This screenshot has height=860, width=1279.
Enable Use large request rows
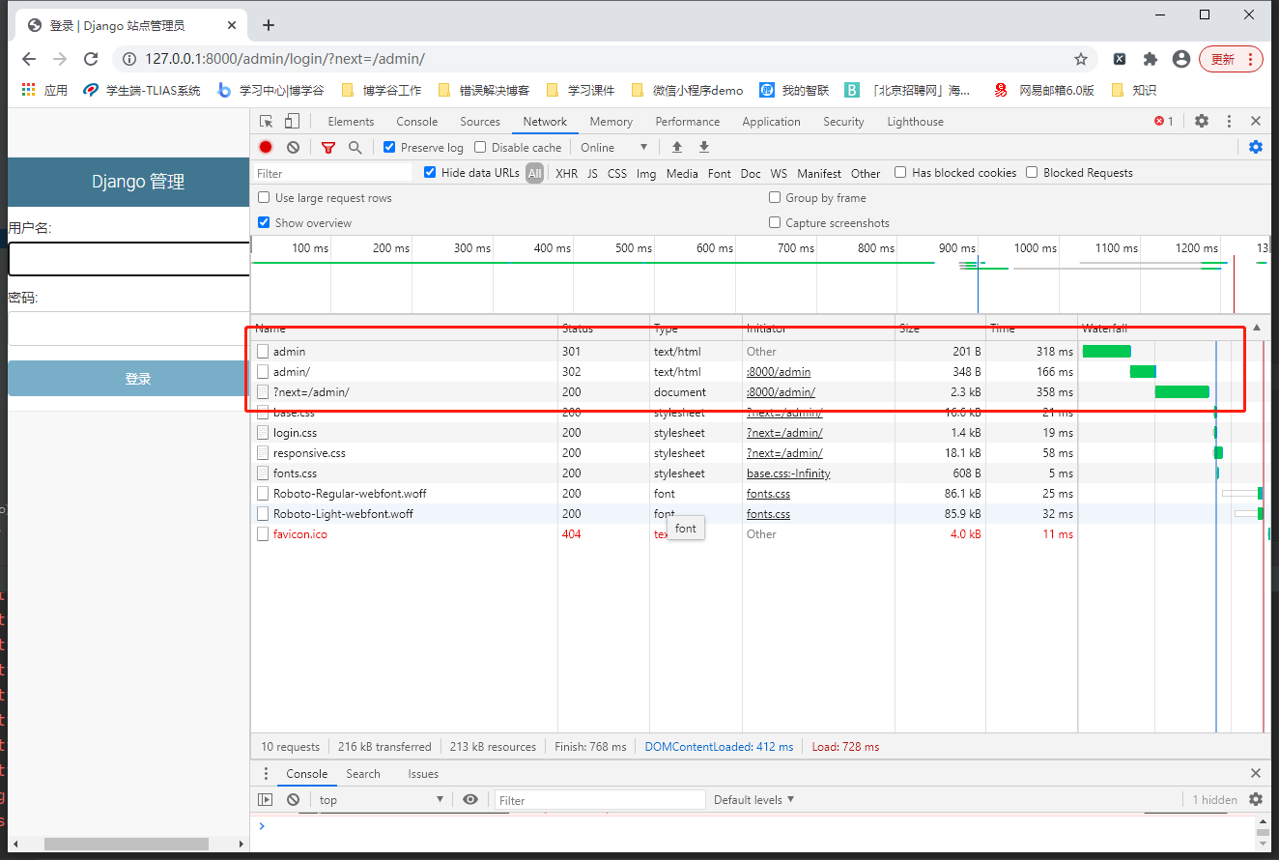click(264, 197)
